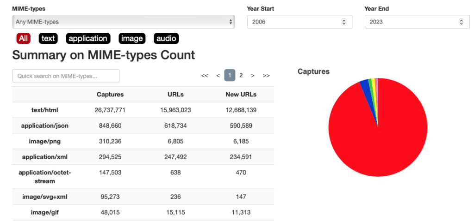
Task: Click the Year End stepper arrows
Action: pyautogui.click(x=461, y=22)
